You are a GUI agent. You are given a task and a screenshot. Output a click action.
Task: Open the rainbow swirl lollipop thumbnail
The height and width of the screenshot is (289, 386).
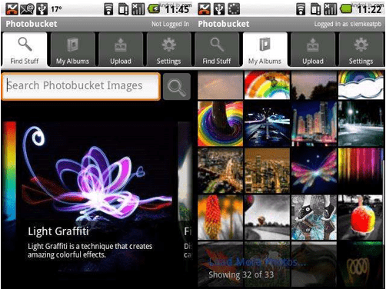[220, 124]
